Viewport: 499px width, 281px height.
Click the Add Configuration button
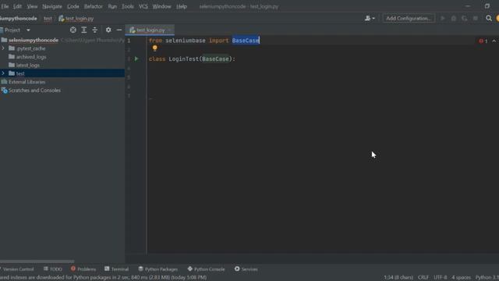[x=409, y=19]
